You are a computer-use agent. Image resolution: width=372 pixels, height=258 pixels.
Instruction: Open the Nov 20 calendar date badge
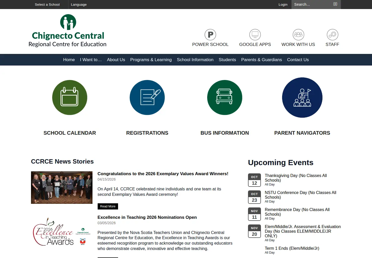(254, 231)
